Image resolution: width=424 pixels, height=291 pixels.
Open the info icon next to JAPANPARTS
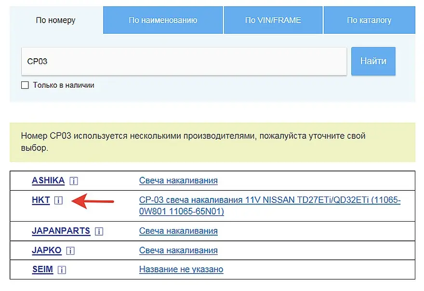click(99, 231)
